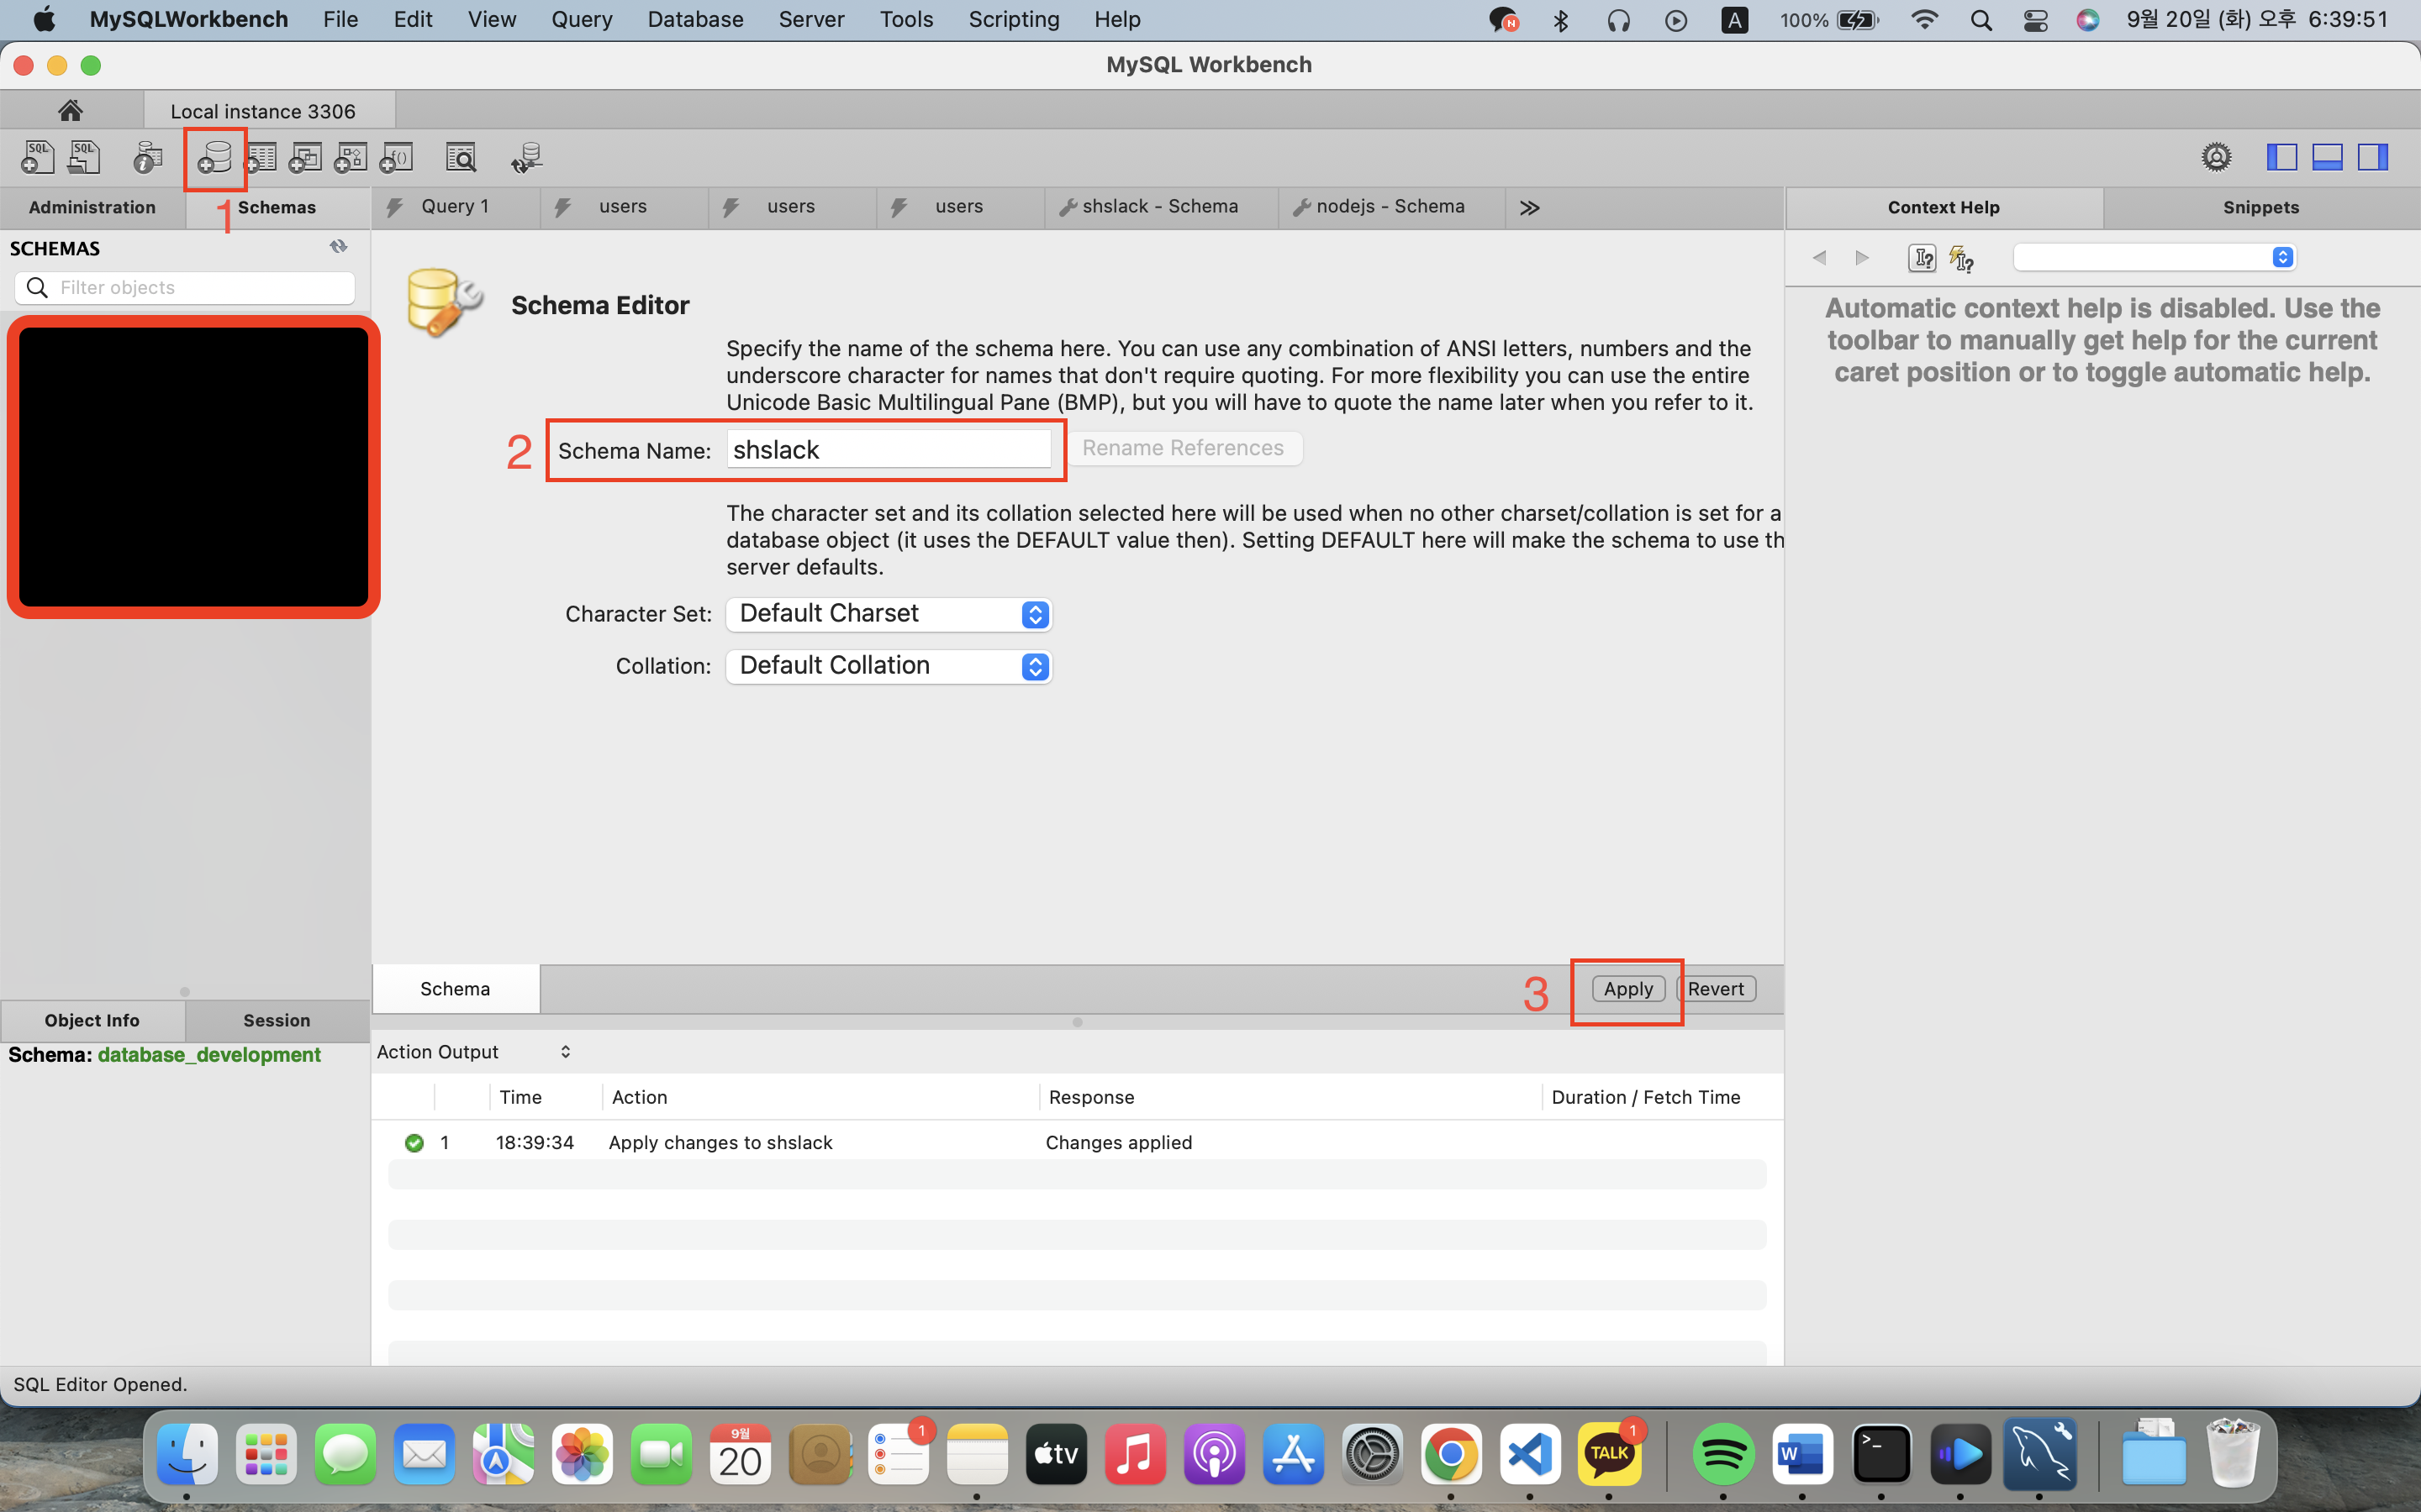Open Finder from the Dock
This screenshot has width=2421, height=1512.
[187, 1453]
